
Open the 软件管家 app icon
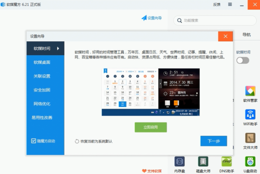coord(250,91)
